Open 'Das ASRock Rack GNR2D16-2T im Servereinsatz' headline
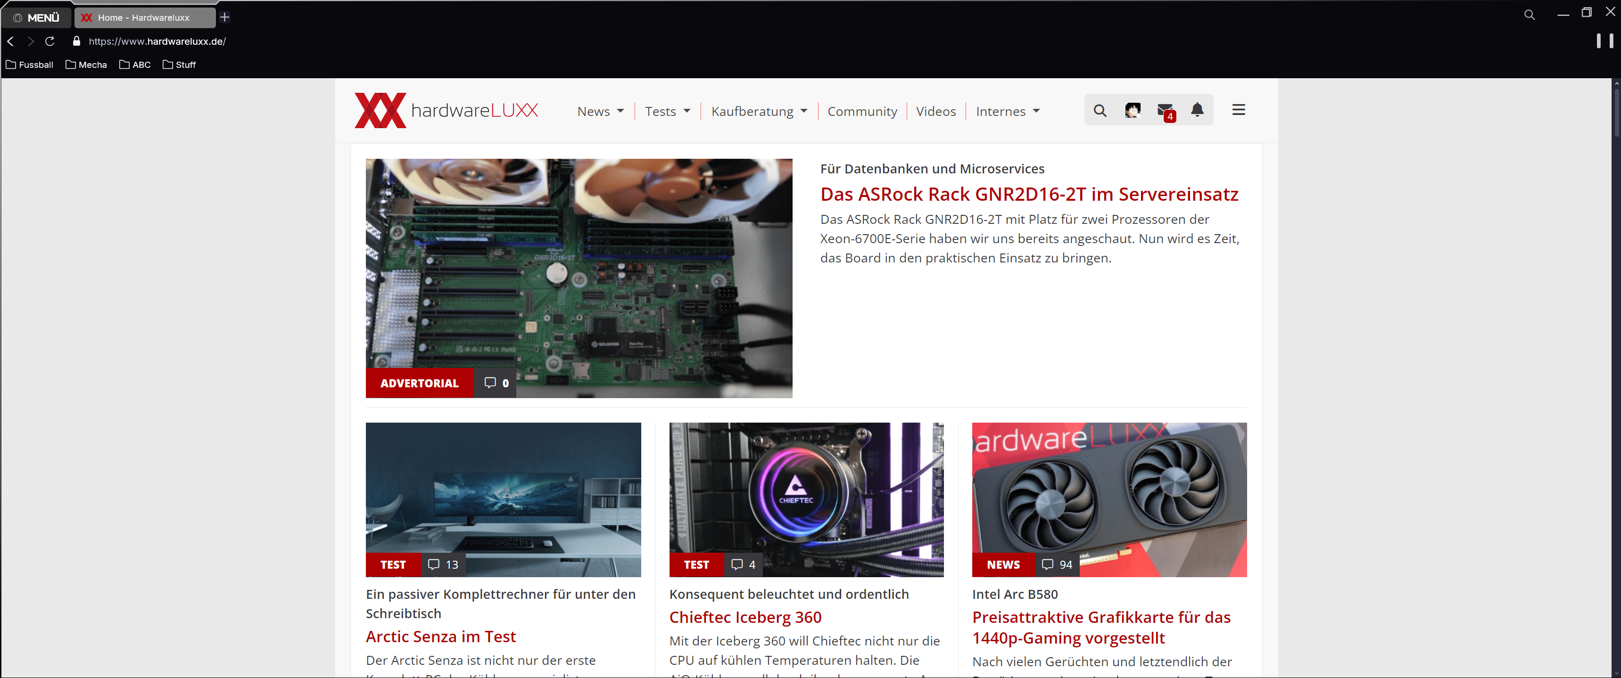 [x=1029, y=194]
